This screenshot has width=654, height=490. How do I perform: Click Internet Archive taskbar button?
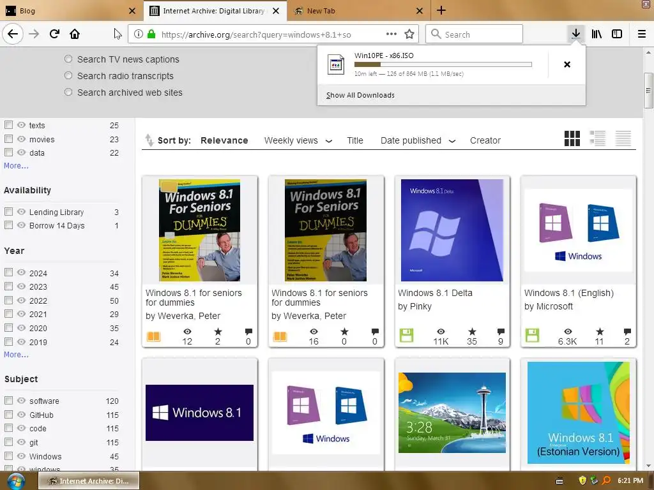pos(89,481)
